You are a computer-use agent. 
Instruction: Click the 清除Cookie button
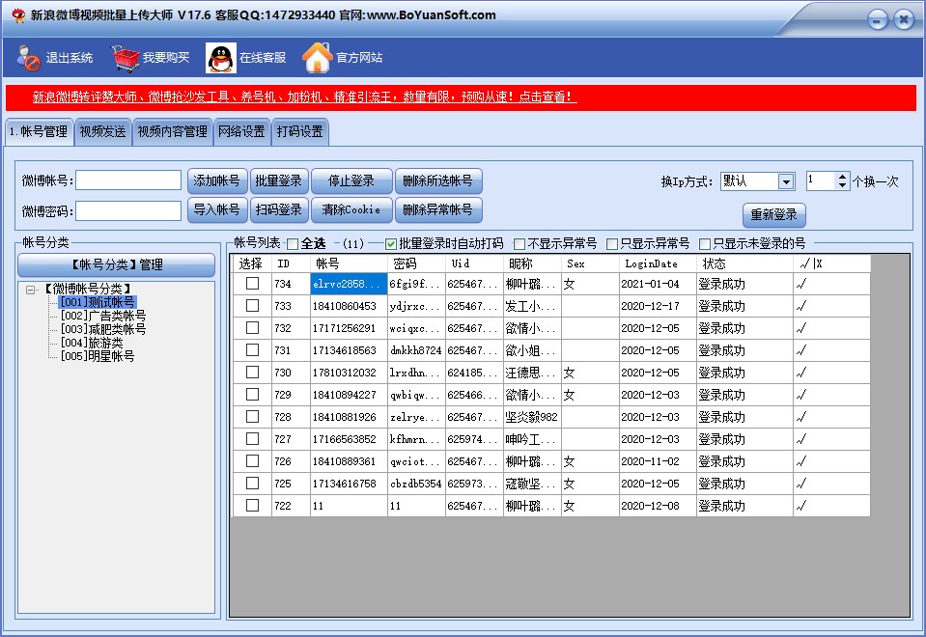[x=351, y=209]
